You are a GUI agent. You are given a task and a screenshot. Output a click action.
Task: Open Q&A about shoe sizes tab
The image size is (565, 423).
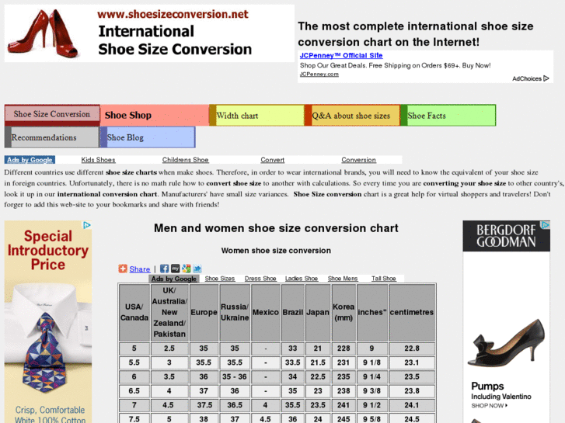[x=352, y=116]
